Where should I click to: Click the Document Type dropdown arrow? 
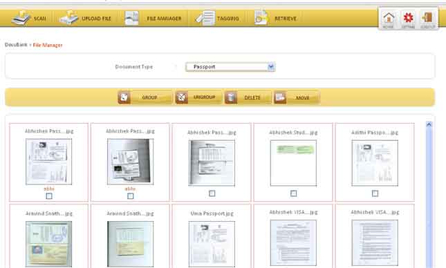271,67
